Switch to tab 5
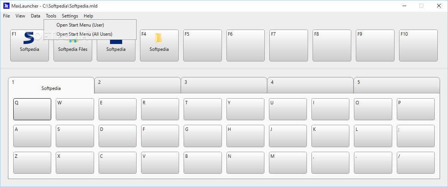Screen dimensions: 448x187 click(x=397, y=85)
